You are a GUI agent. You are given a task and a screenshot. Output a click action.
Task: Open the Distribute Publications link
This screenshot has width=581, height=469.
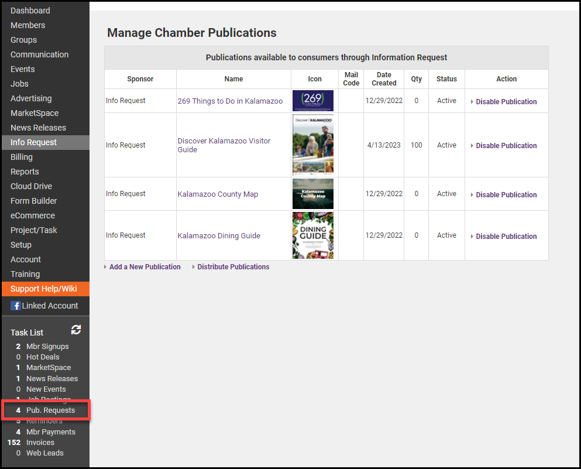point(233,267)
